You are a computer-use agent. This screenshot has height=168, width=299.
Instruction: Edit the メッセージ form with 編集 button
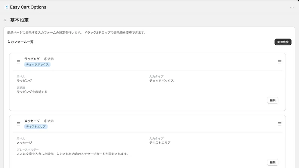(x=272, y=162)
